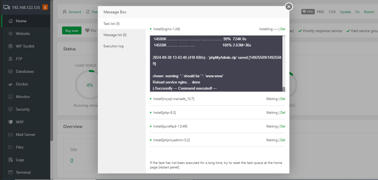This screenshot has height=180, width=378.
Task: Delete the pureftpd-1.0.49 install task
Action: pyautogui.click(x=283, y=126)
